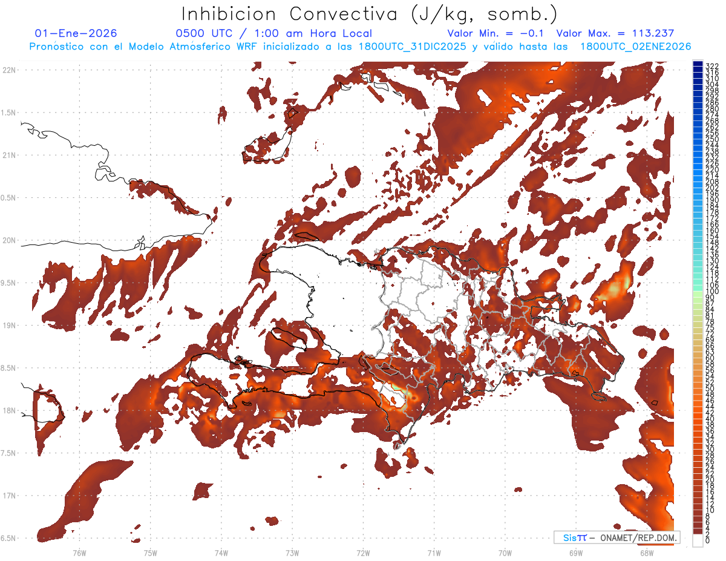The width and height of the screenshot is (726, 561).
Task: Click the "21N" latitude label
Action: tap(9, 156)
